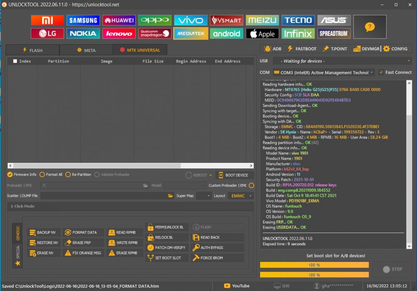Click the partition table horizontal scrollbar

pos(131,165)
